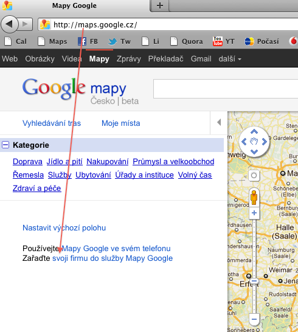Select Mapy in the Google bar
Screen dimensions: 298x332
(99, 59)
